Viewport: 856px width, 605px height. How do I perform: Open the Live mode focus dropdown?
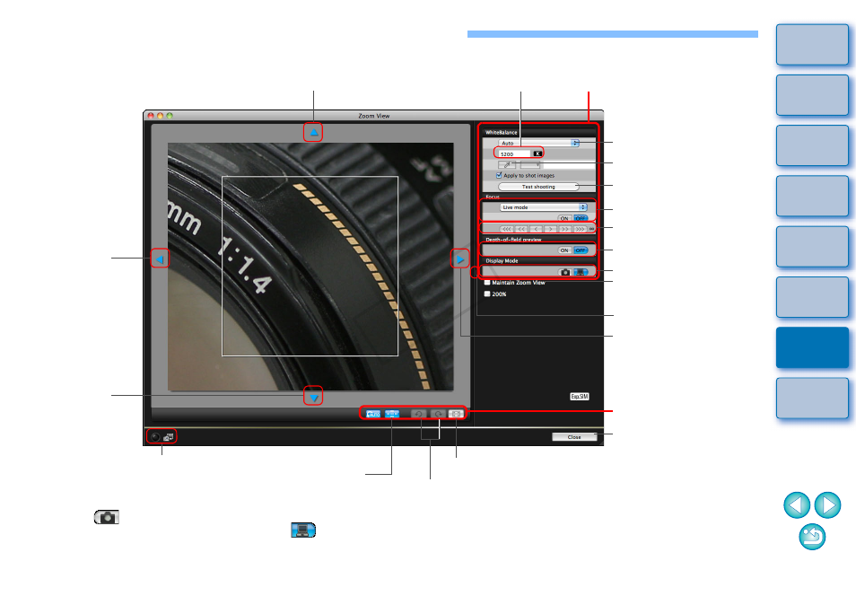coord(544,207)
